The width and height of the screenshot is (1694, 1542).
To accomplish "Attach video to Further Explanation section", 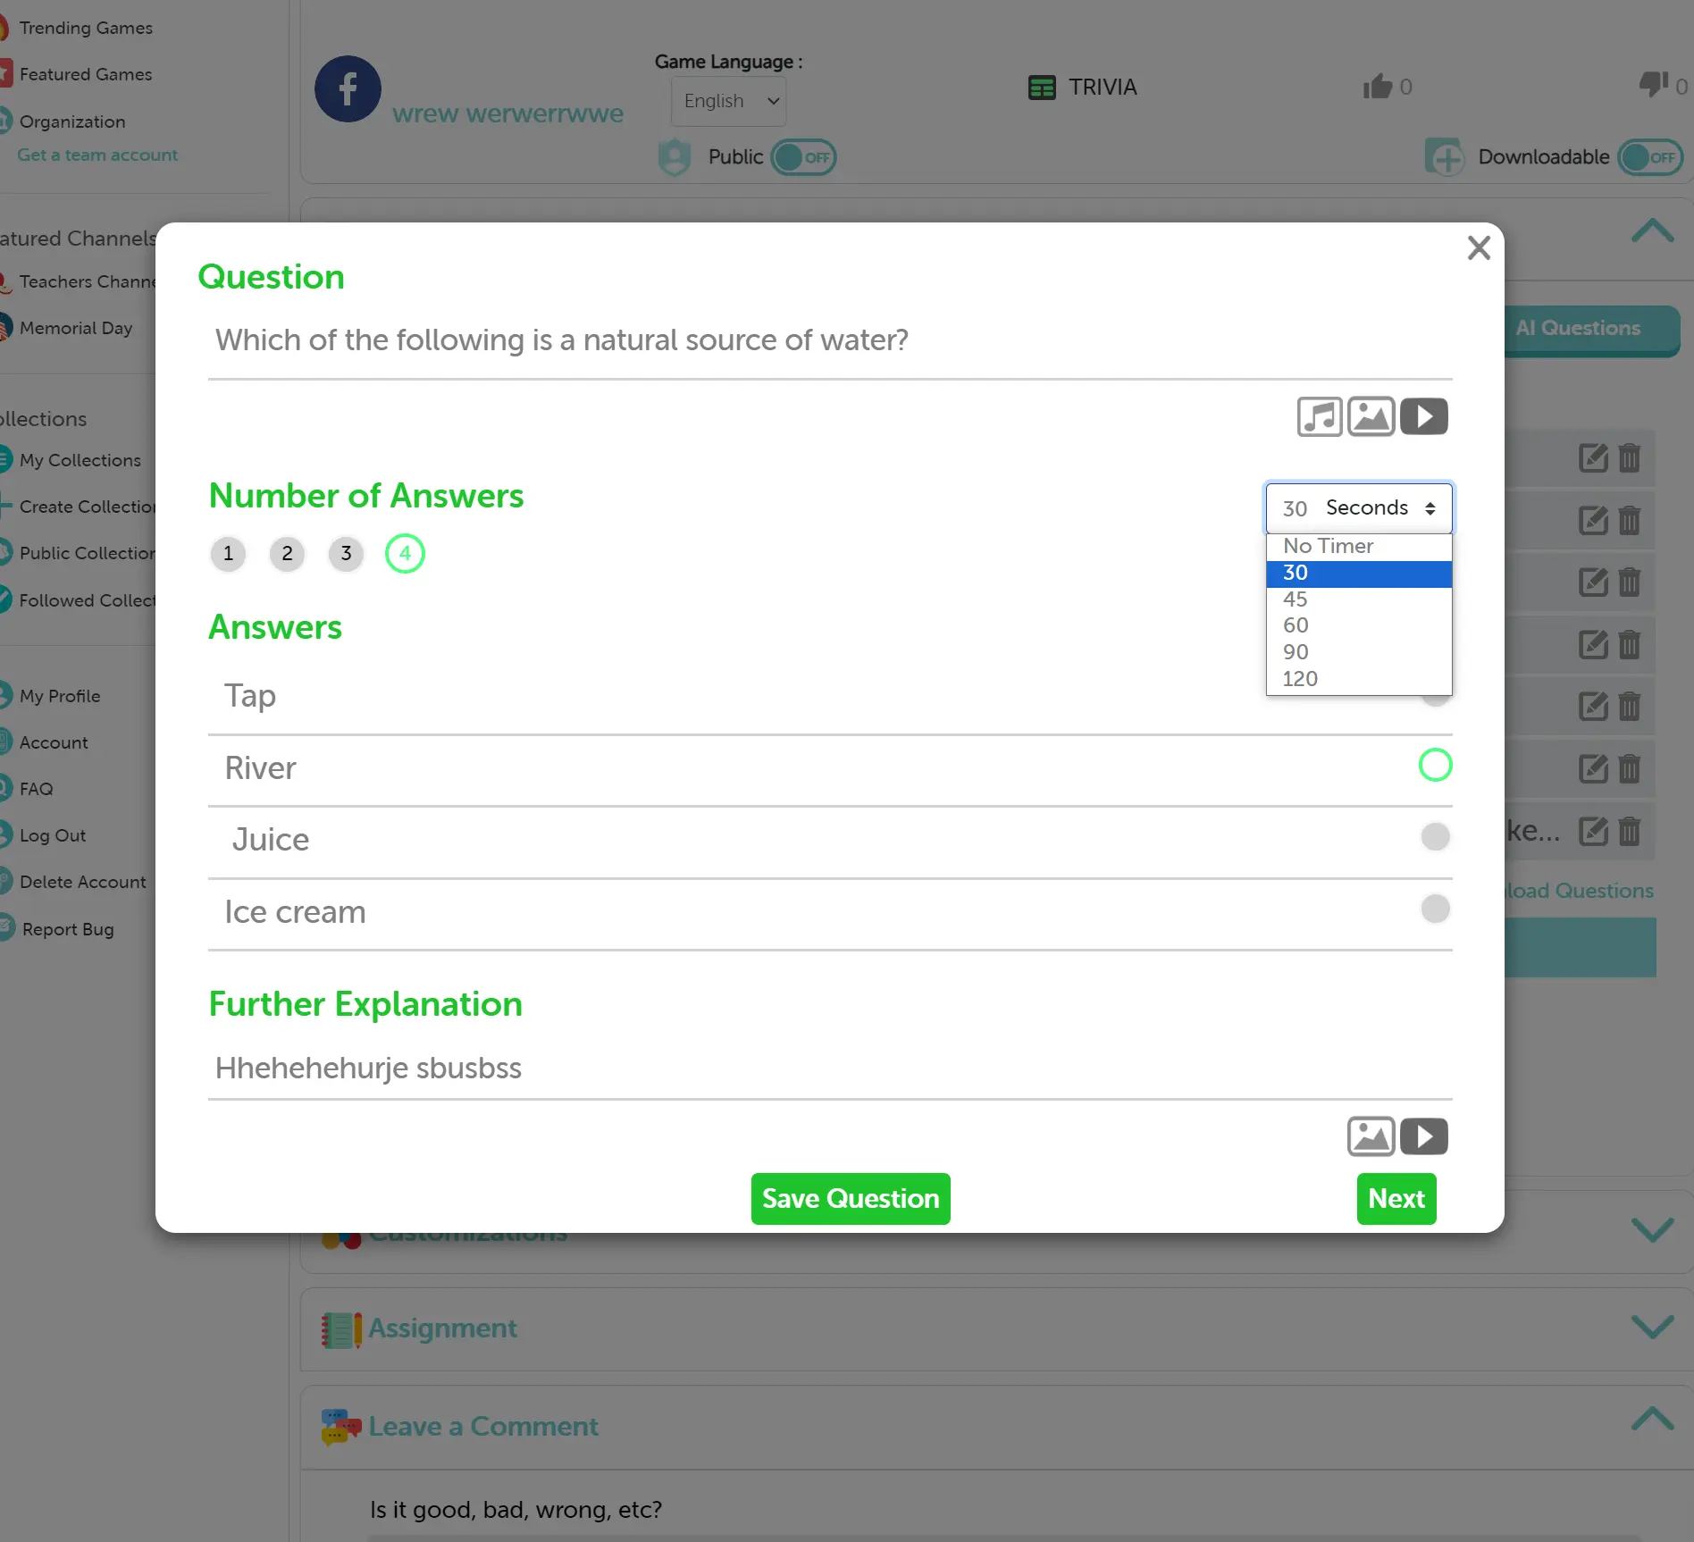I will [1423, 1136].
